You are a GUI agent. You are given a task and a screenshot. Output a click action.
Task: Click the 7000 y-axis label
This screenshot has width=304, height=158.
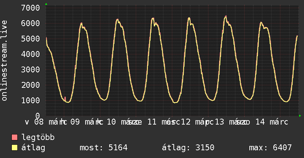[x=31, y=8]
